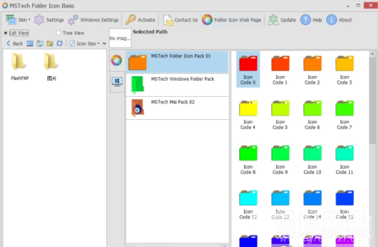Choose the Icon Code 8 folder
Viewport: 378px width, 247px height.
tap(248, 160)
